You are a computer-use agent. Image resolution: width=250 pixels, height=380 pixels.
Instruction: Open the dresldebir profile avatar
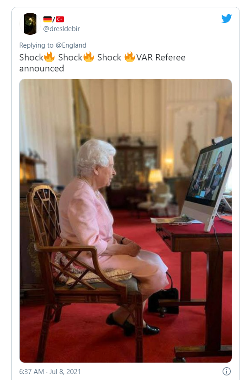coord(30,24)
